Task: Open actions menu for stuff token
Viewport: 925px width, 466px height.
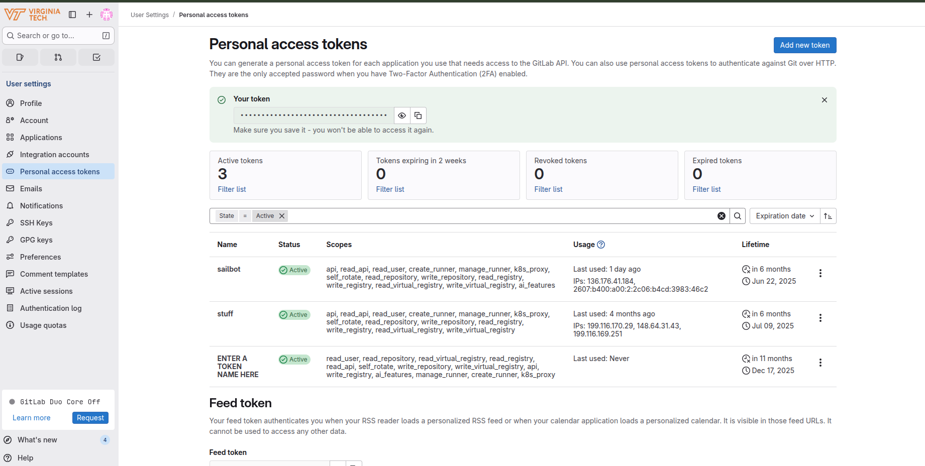Action: click(820, 318)
